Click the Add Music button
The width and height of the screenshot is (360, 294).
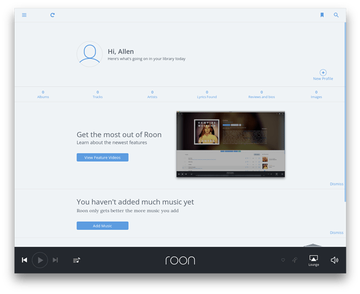pos(102,226)
